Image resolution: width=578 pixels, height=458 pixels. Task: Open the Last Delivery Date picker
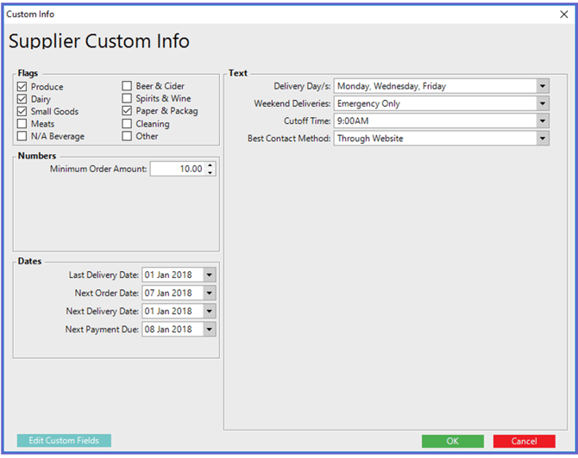[x=210, y=275]
